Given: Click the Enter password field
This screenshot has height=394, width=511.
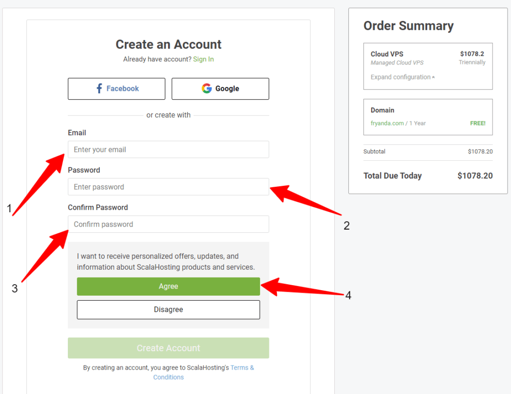Looking at the screenshot, I should (168, 187).
